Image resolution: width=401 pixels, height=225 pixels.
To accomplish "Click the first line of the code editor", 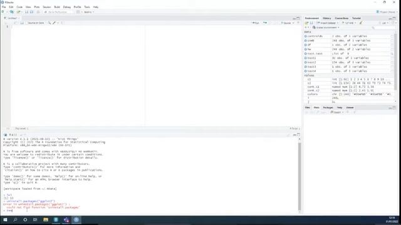I will 156,26.
